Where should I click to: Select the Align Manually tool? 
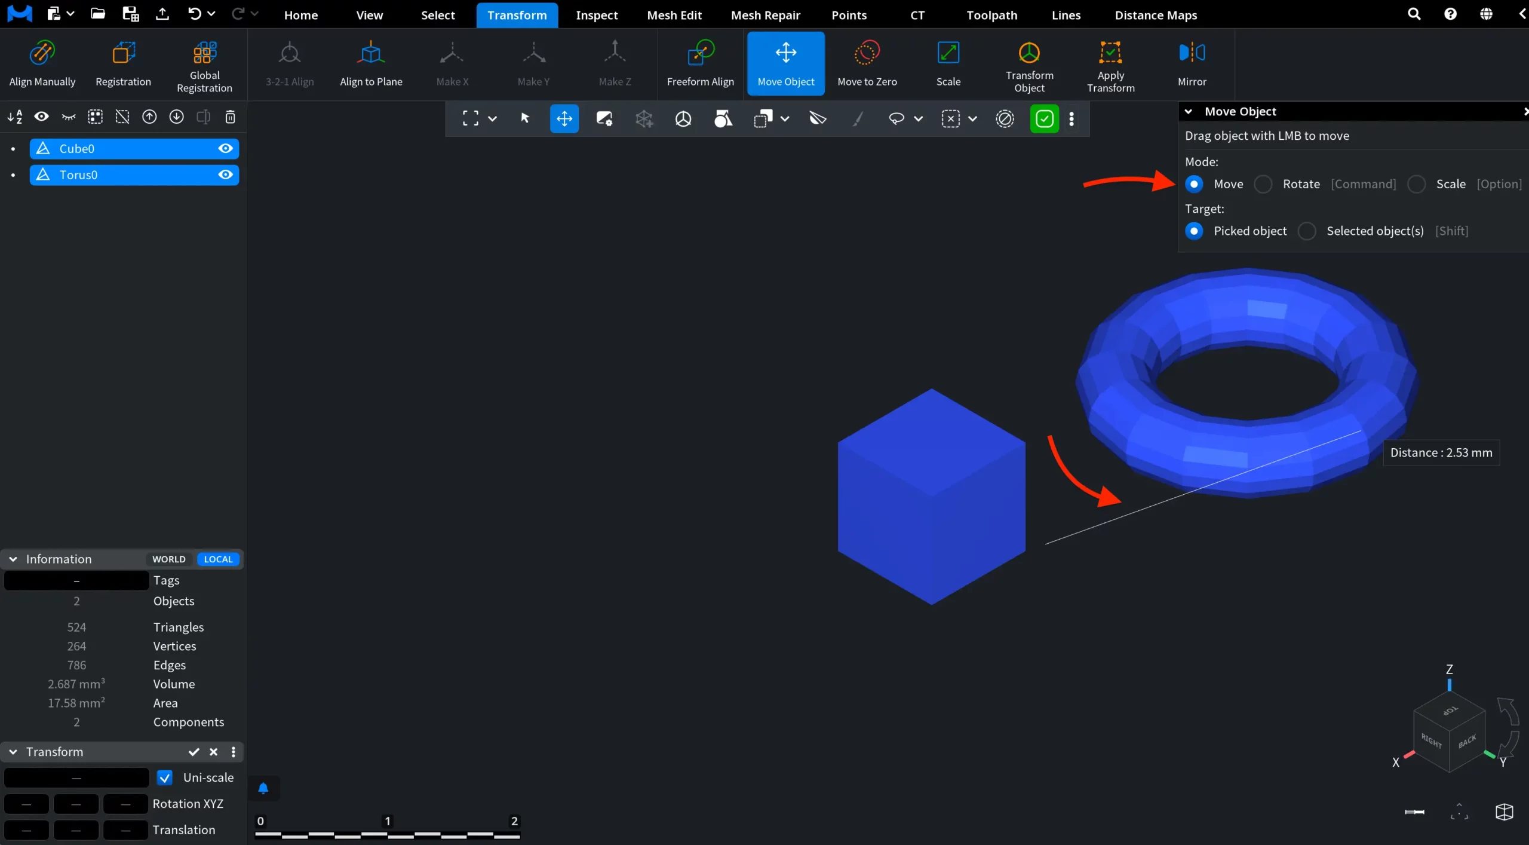pyautogui.click(x=42, y=63)
